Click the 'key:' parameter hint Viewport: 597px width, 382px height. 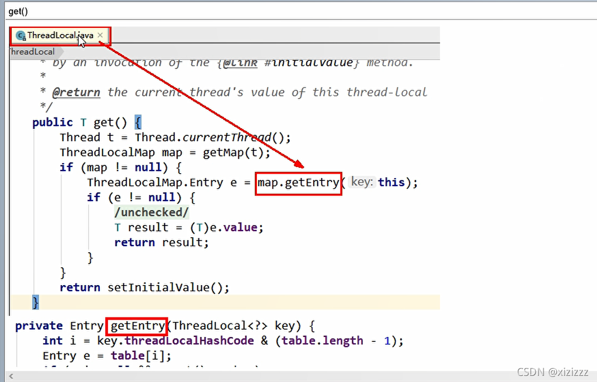point(362,182)
